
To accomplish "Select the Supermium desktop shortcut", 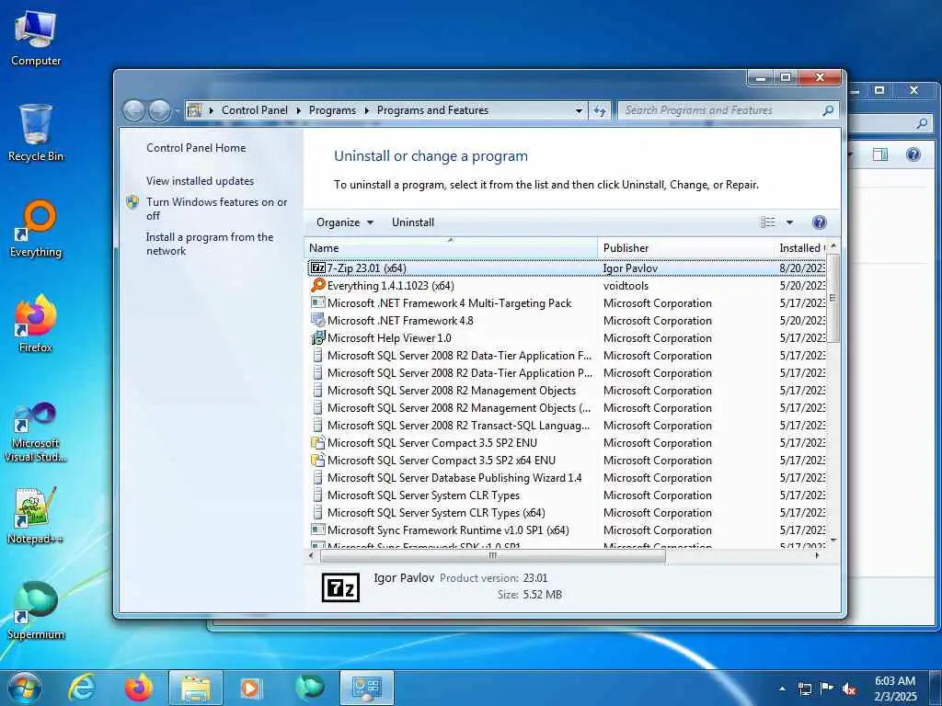I will point(36,611).
